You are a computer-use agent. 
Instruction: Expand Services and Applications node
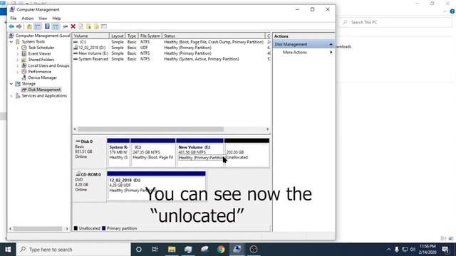(11, 96)
